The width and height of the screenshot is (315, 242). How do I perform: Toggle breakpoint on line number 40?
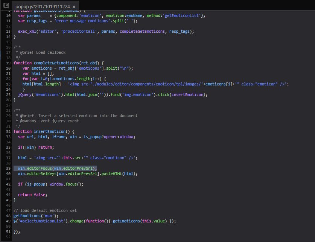pos(8,174)
